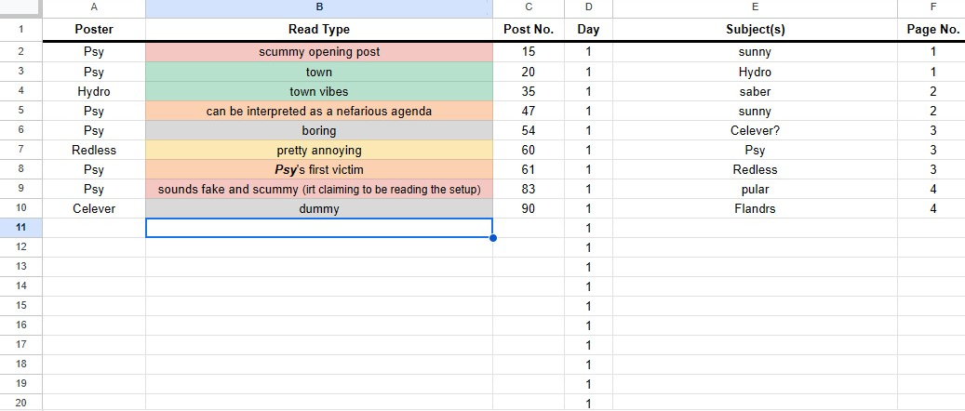Click the "can be interpreted as a nefarious agenda" cell
The height and width of the screenshot is (411, 965).
point(318,111)
